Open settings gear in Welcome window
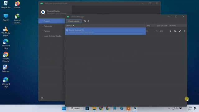Screen dimensions: 199x112 [42, 98]
